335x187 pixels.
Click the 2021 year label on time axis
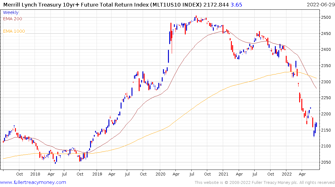click(x=223, y=174)
